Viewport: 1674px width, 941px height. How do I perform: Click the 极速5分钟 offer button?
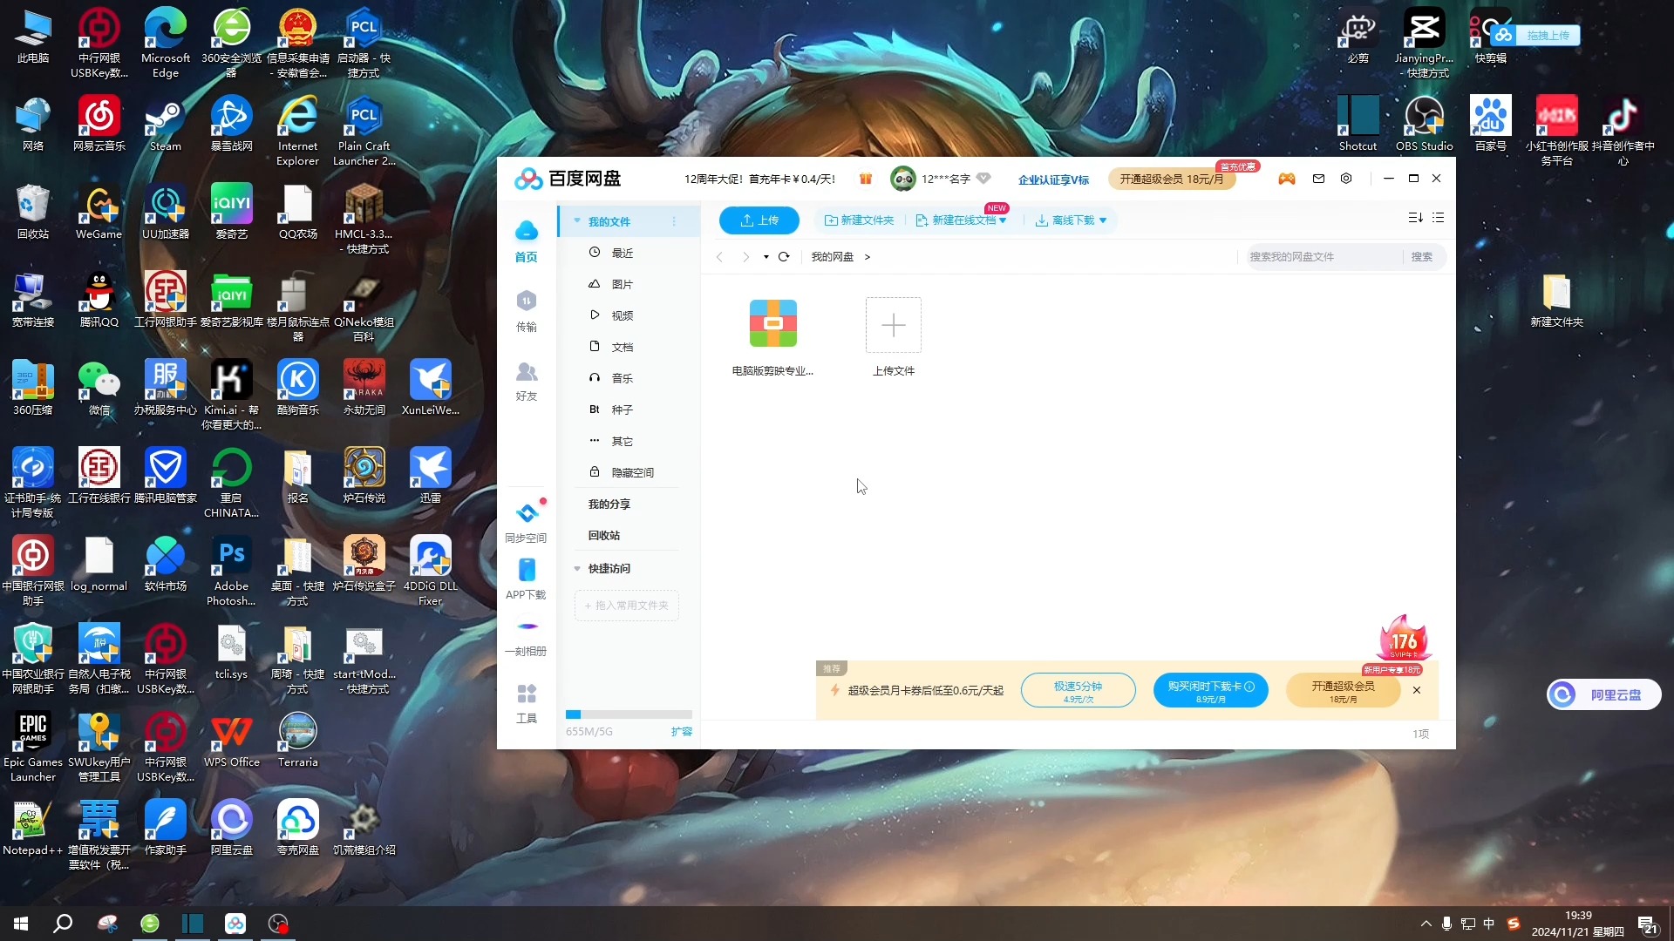[x=1078, y=690]
